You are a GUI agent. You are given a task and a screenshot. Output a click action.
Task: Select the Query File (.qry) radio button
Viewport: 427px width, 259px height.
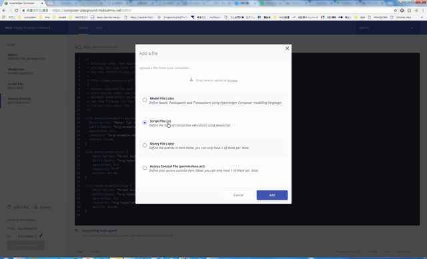coord(145,145)
